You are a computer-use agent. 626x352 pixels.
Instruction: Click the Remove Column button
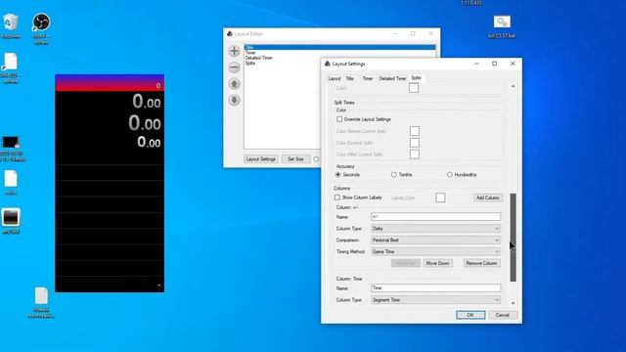tap(481, 263)
